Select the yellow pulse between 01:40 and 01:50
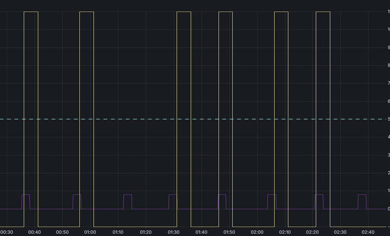390x236 pixels. coord(225,11)
